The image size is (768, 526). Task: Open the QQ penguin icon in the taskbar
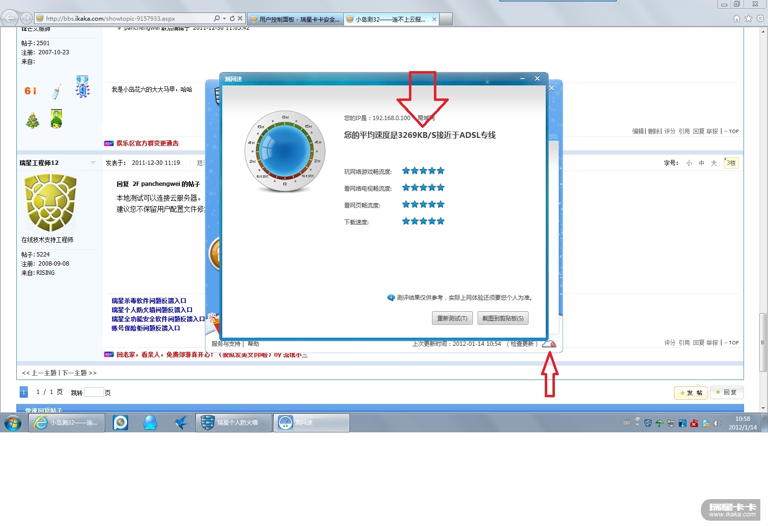pyautogui.click(x=150, y=423)
